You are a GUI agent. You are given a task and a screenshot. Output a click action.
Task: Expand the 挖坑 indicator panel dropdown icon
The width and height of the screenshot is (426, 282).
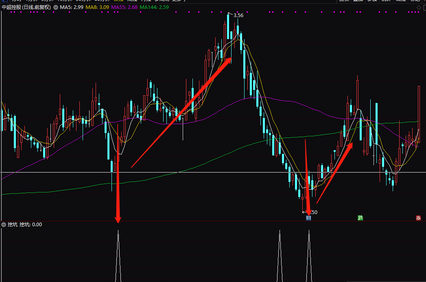point(4,225)
